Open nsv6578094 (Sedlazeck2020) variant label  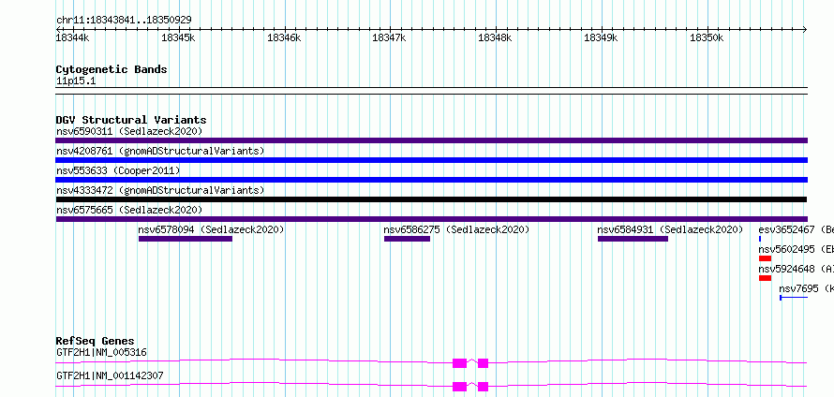211,229
